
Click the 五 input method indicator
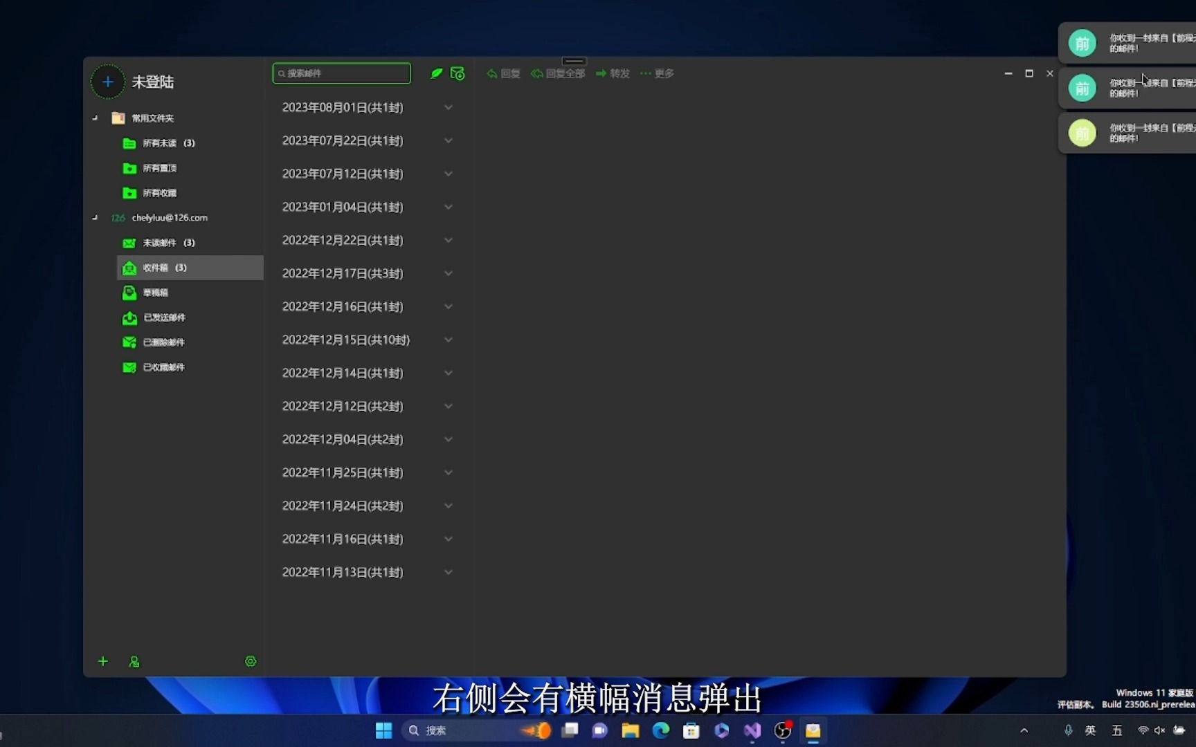coord(1116,730)
